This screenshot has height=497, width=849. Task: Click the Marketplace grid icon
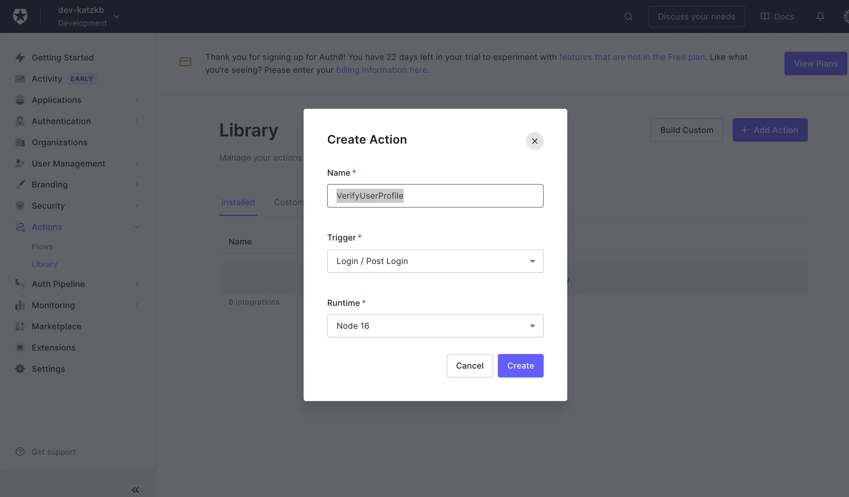tap(20, 326)
